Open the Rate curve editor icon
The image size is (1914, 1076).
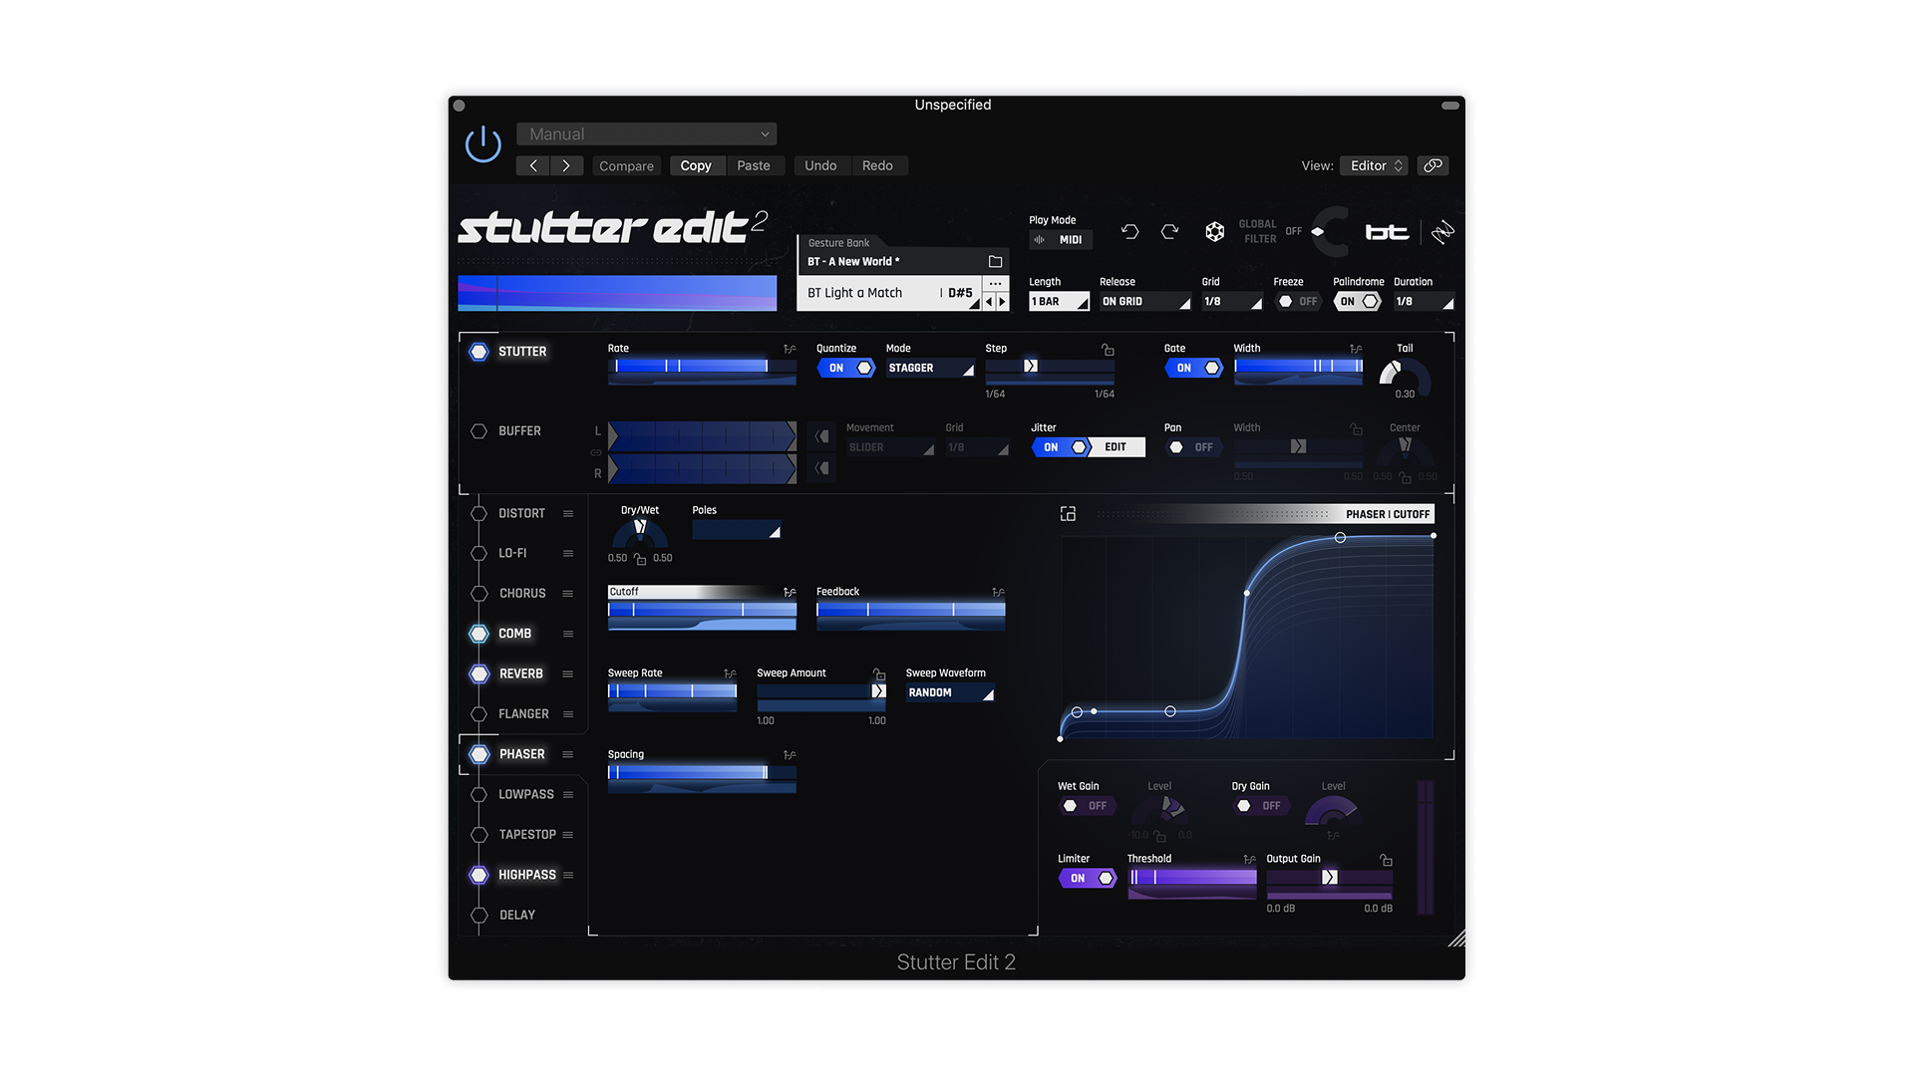pyautogui.click(x=790, y=349)
